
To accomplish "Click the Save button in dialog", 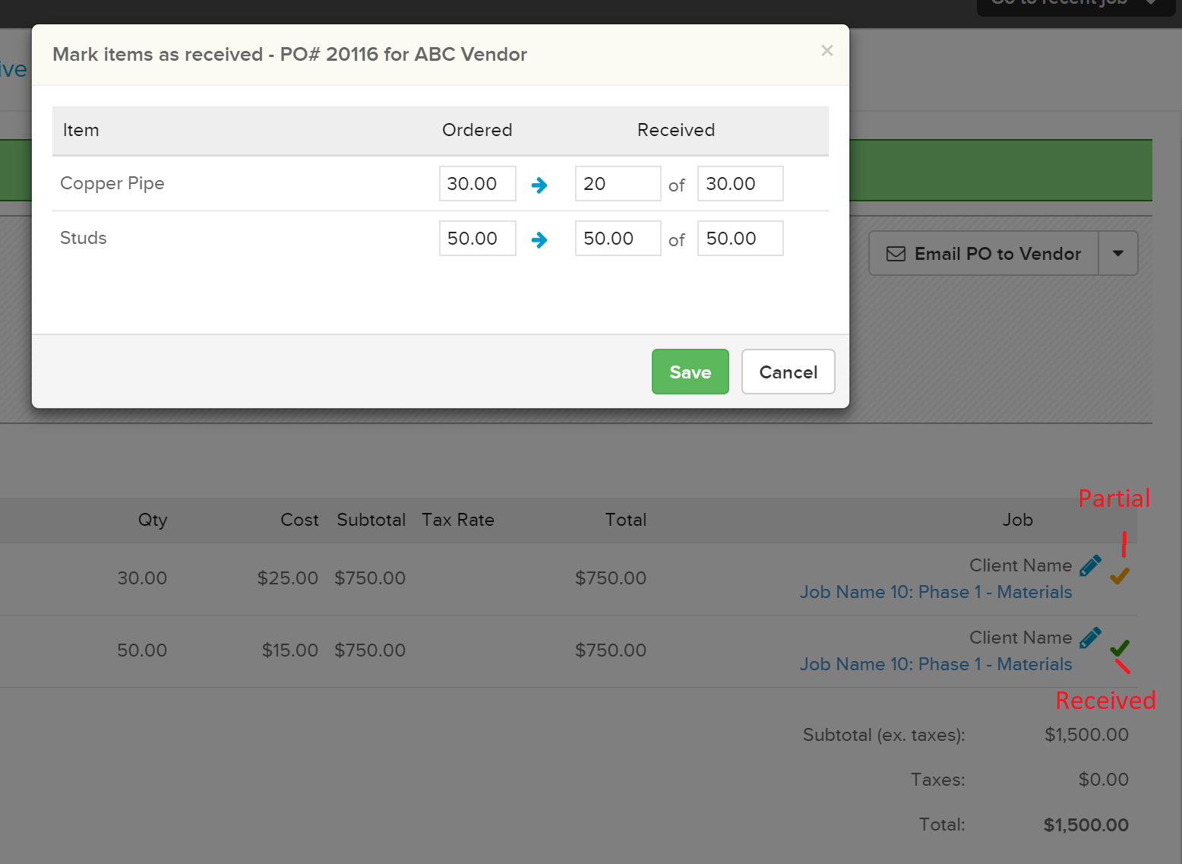I will pyautogui.click(x=690, y=372).
